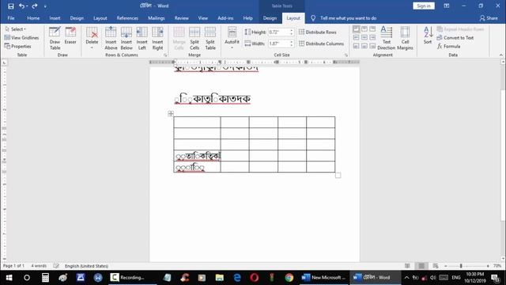Expand the Select dropdown in Table group
Image resolution: width=506 pixels, height=285 pixels.
[16, 29]
